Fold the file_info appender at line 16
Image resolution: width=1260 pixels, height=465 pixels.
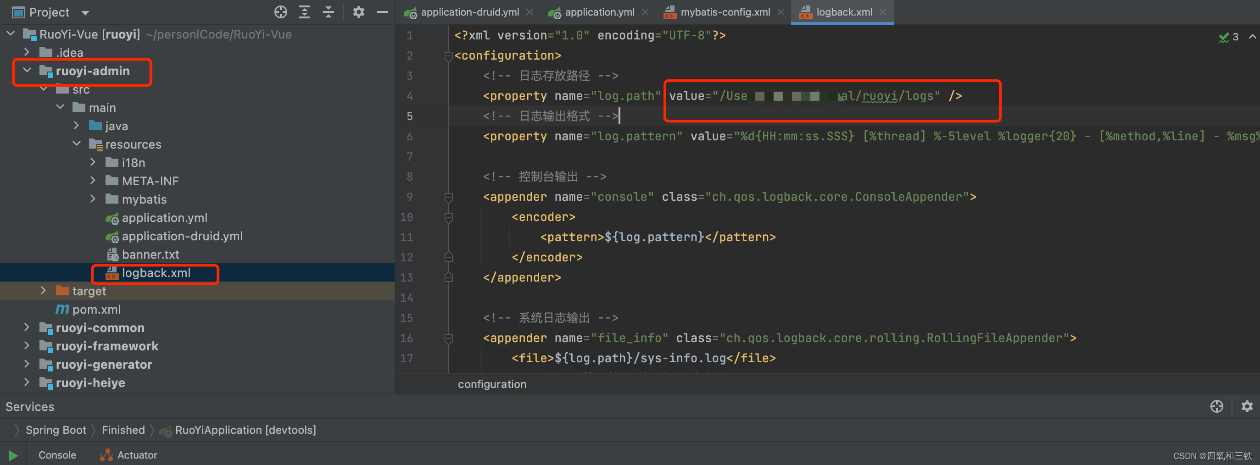click(448, 338)
